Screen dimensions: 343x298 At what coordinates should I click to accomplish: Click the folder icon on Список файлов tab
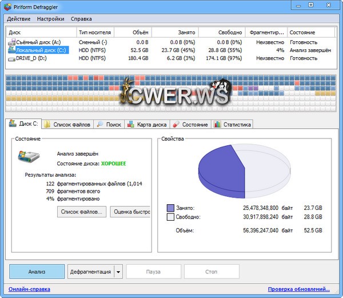pyautogui.click(x=48, y=124)
